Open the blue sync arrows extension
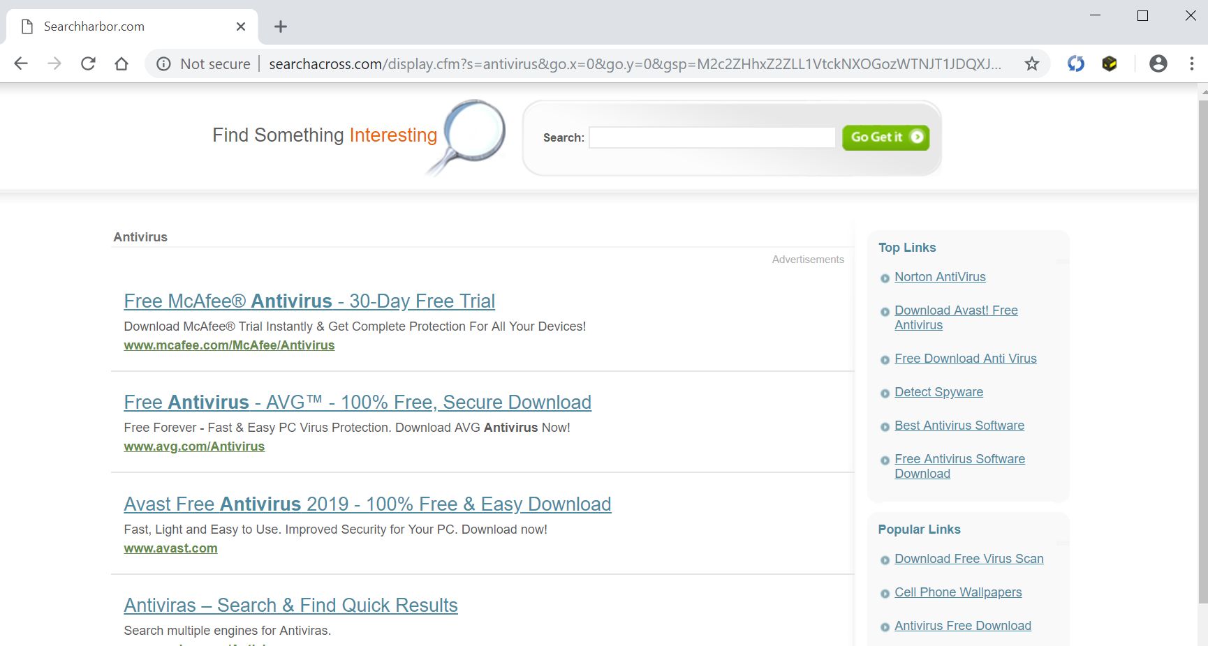Image resolution: width=1208 pixels, height=646 pixels. click(x=1076, y=64)
